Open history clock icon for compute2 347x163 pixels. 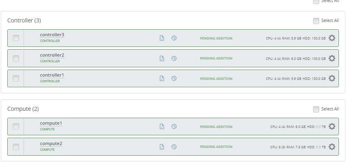tap(174, 147)
